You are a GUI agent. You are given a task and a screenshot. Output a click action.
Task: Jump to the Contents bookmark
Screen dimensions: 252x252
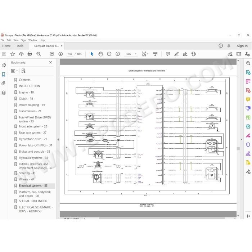(24, 80)
